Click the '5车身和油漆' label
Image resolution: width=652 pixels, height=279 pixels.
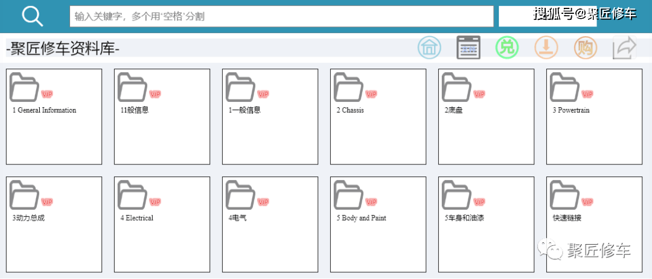[464, 218]
